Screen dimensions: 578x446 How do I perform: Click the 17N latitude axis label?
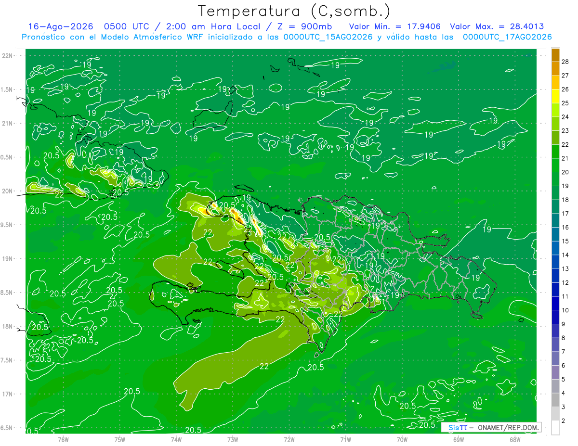7,395
